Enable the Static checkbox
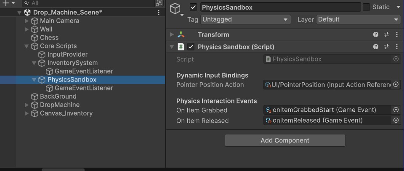 click(367, 7)
